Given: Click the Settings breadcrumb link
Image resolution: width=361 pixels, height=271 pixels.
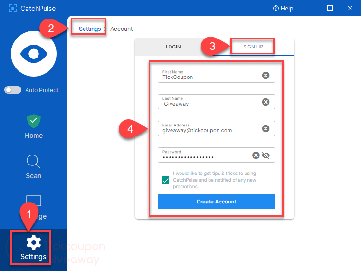Looking at the screenshot, I should [90, 29].
